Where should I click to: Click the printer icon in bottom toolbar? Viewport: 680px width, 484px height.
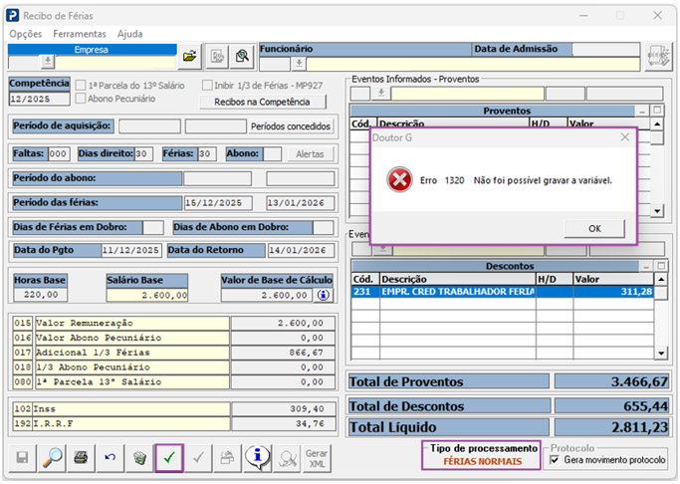(82, 458)
